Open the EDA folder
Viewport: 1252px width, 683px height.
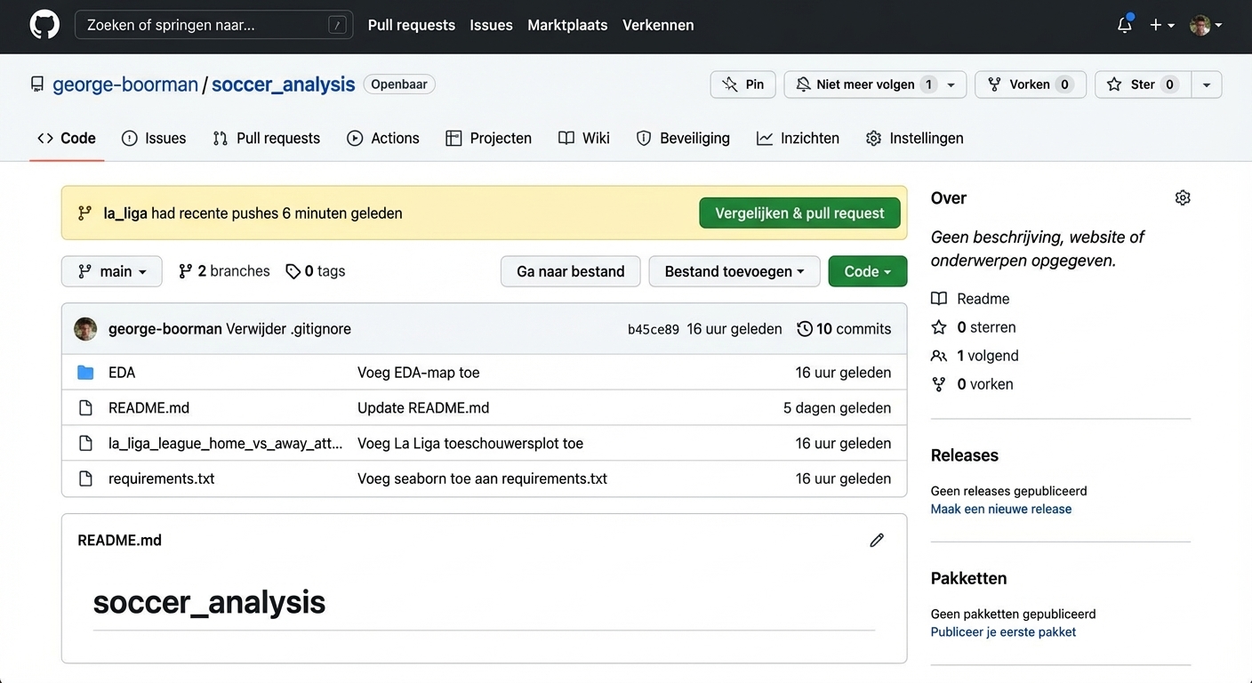click(122, 372)
